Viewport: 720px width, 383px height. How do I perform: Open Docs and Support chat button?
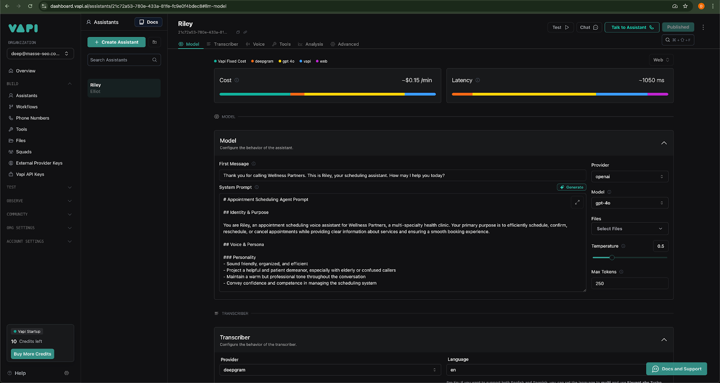click(677, 369)
